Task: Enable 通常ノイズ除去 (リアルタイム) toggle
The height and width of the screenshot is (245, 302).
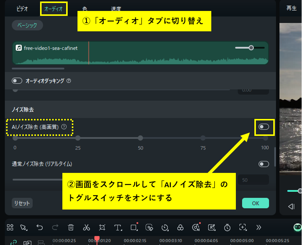Action: [x=264, y=164]
